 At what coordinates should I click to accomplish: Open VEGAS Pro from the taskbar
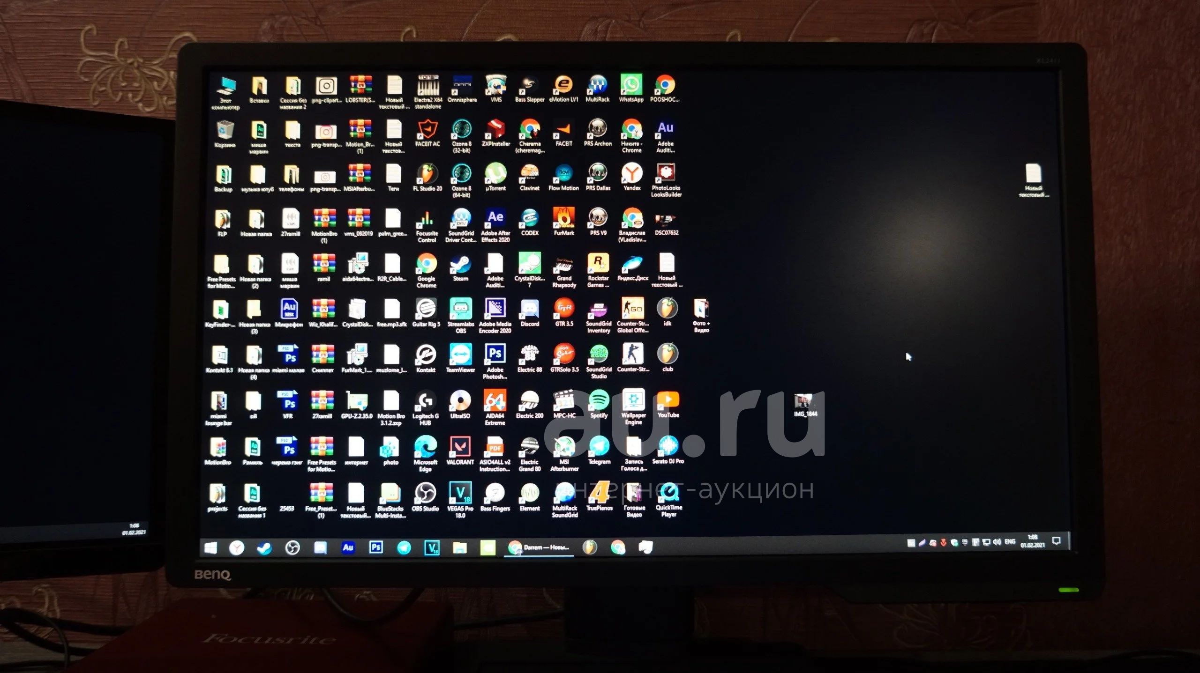432,547
